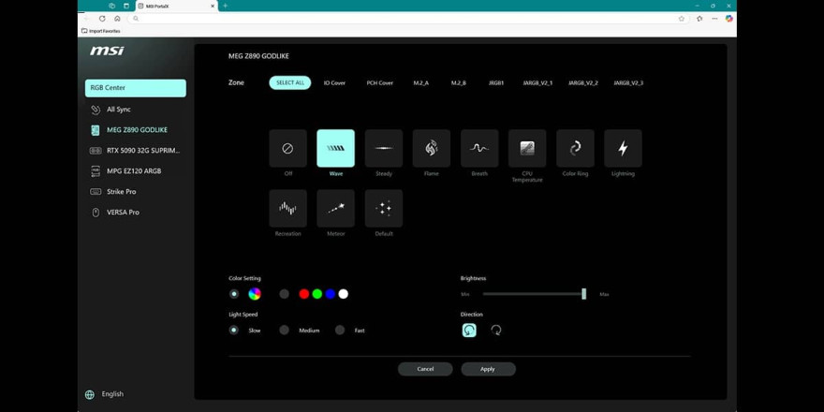Select the PCH Cover zone
The width and height of the screenshot is (824, 412).
coord(380,83)
